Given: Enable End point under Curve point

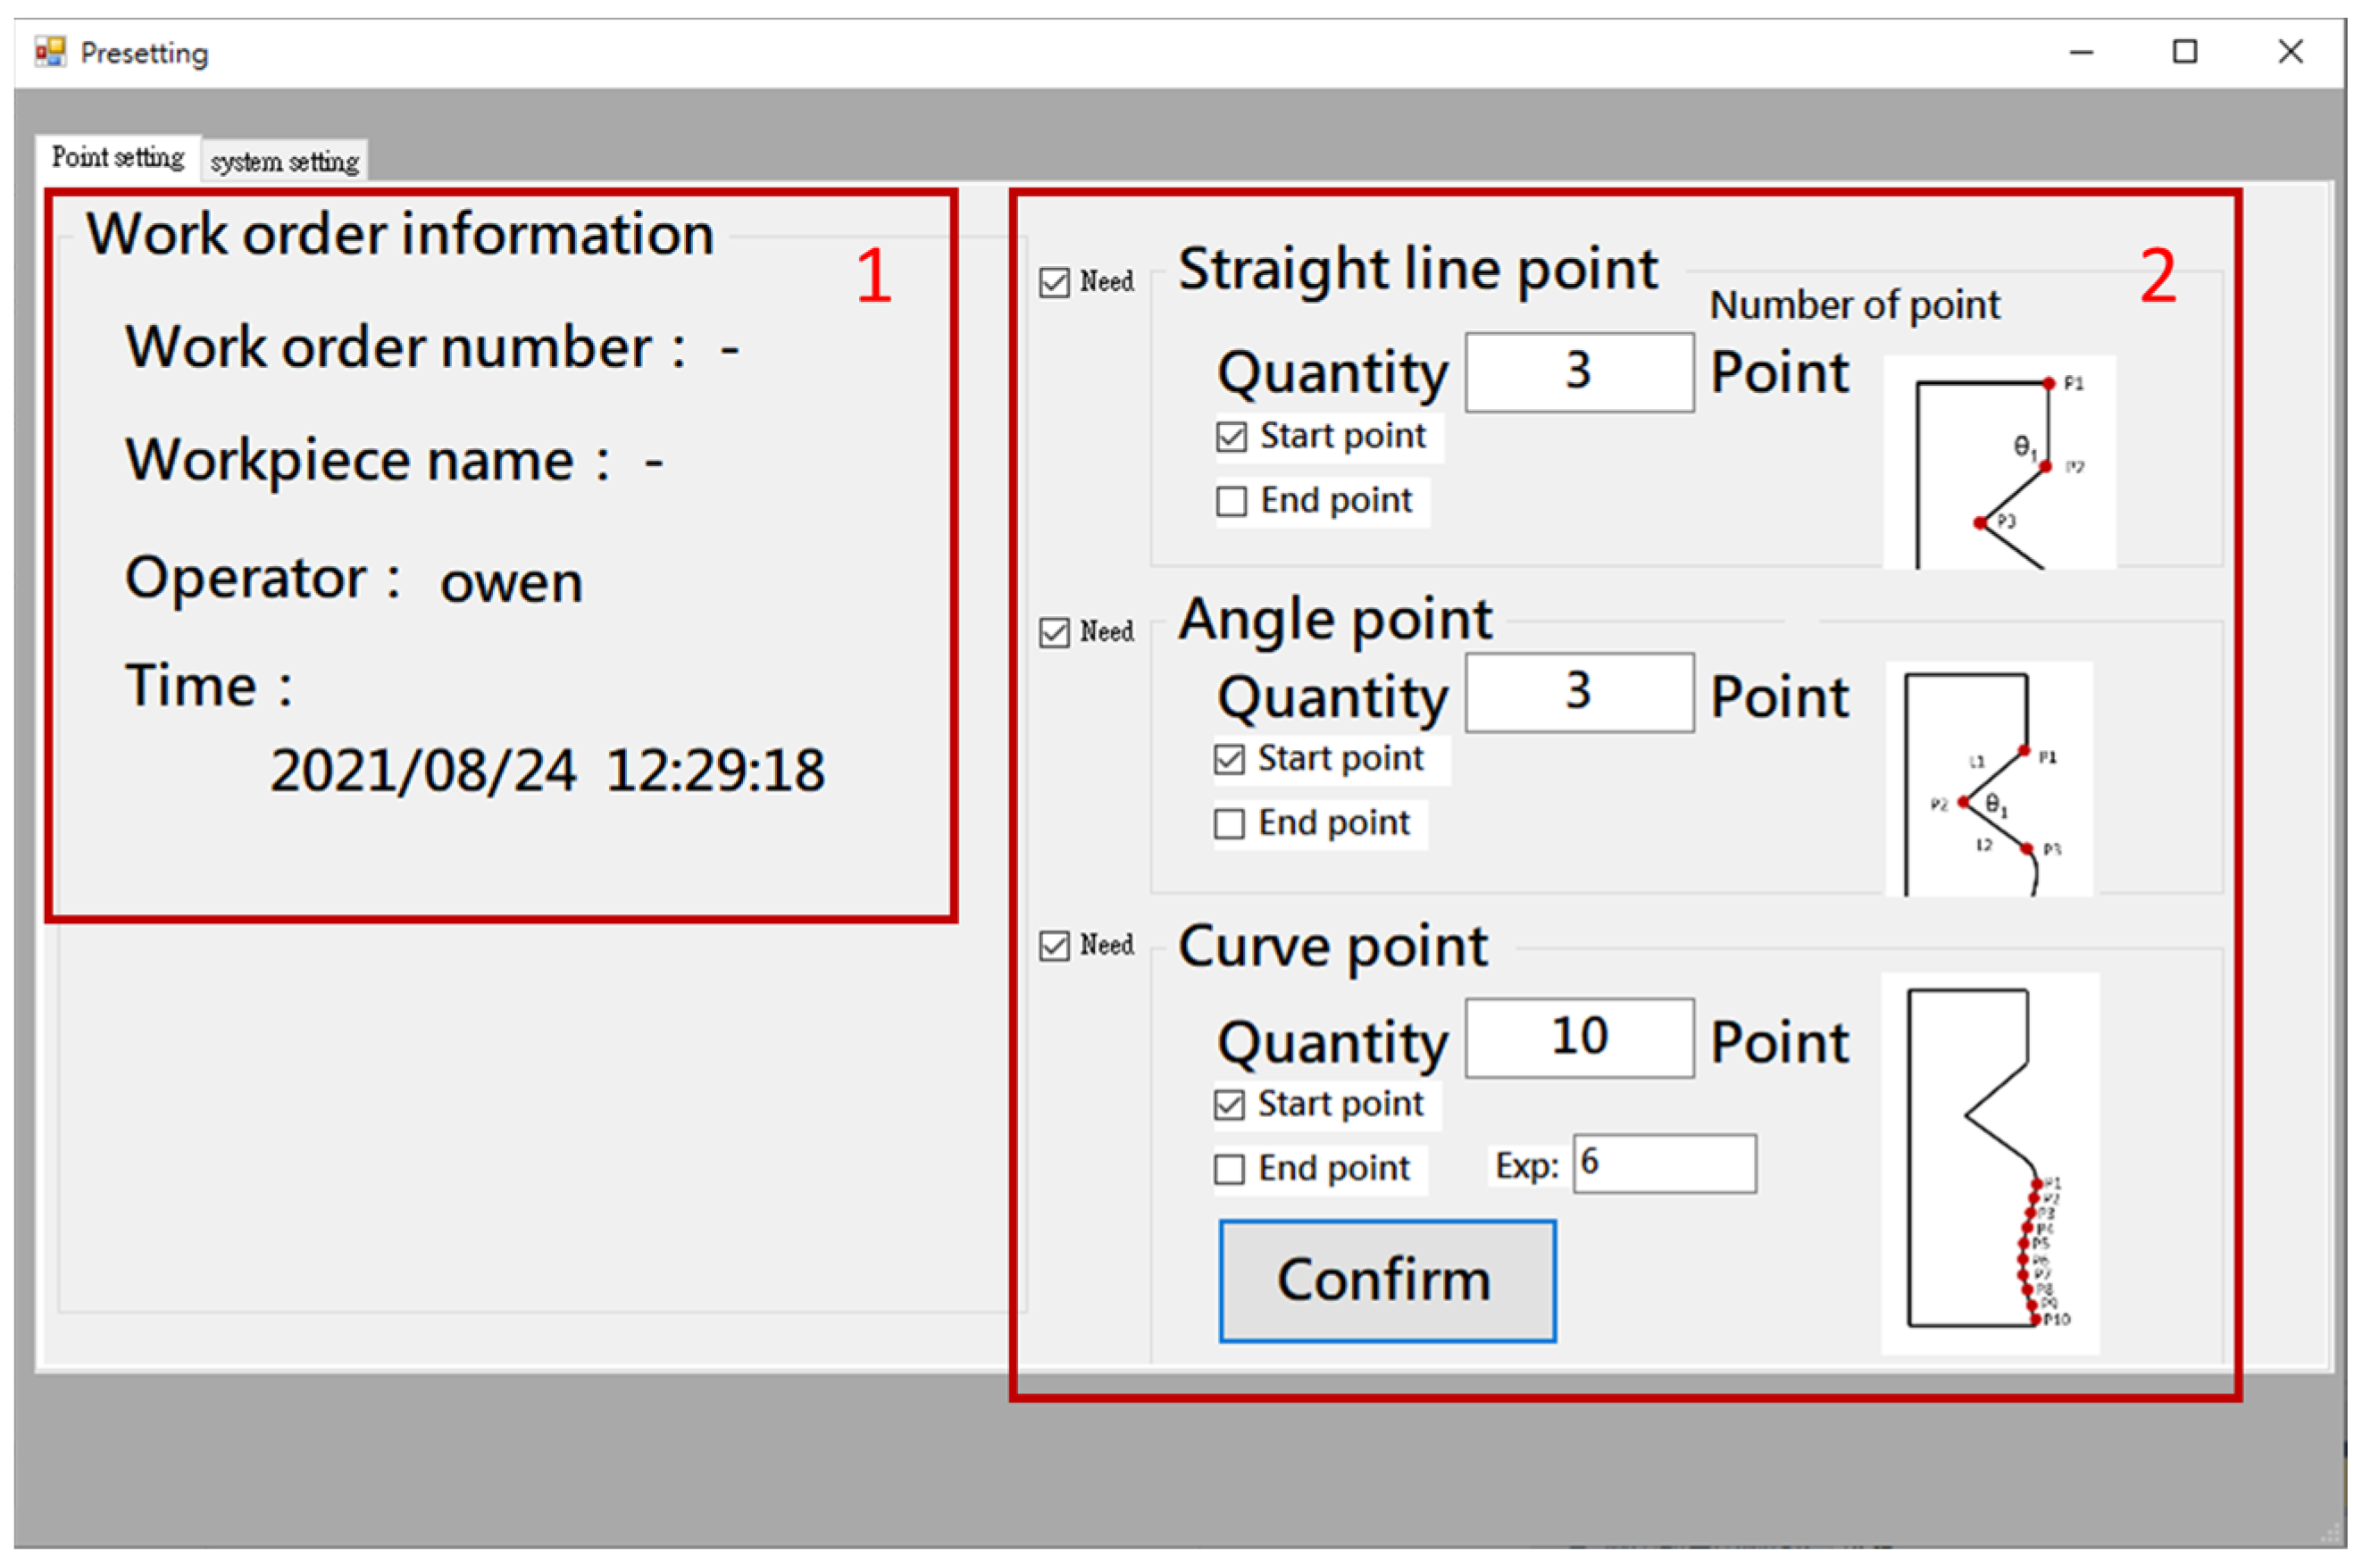Looking at the screenshot, I should (1229, 1169).
